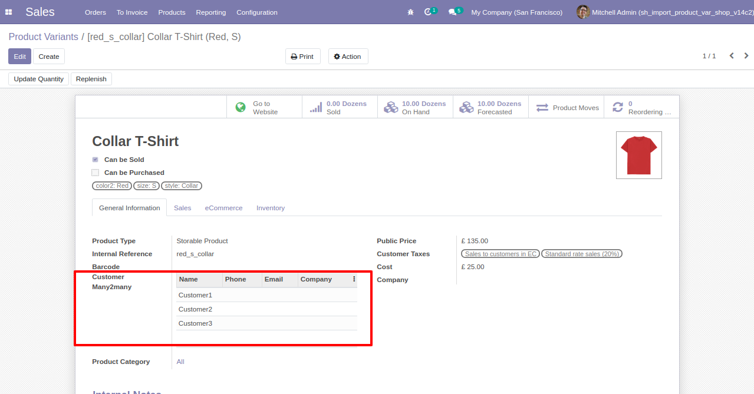Switch to the eCommerce tab
The width and height of the screenshot is (754, 394).
(x=223, y=208)
